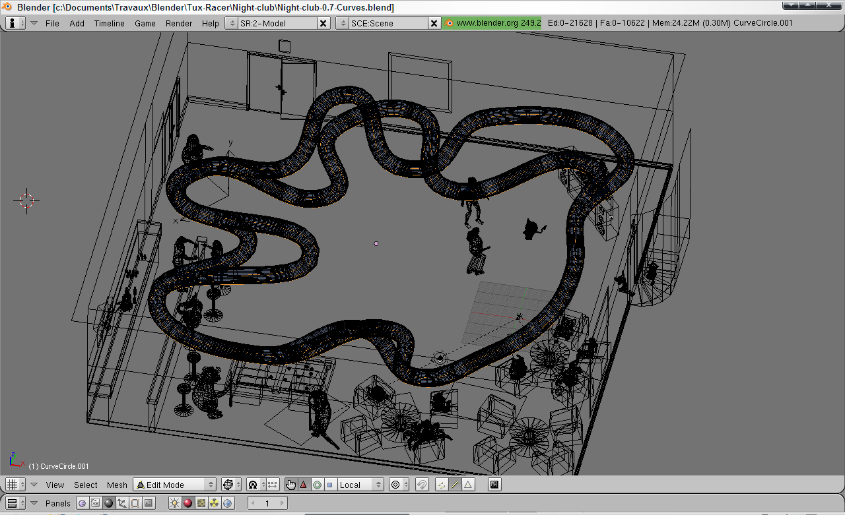Click the rotate manipulator (green circle) icon
This screenshot has width=845, height=515.
click(x=317, y=485)
